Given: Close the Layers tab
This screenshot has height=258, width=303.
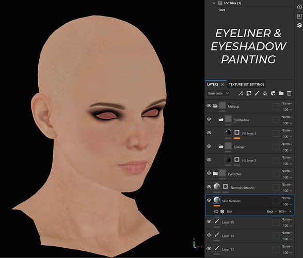Looking at the screenshot, I should [222, 85].
